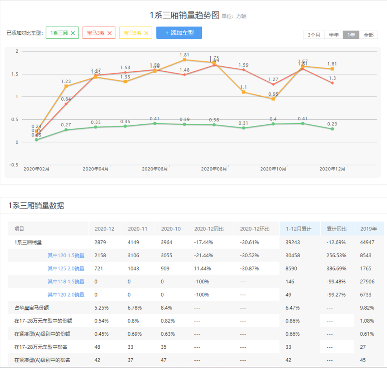Image resolution: width=387 pixels, height=368 pixels.
Task: Remove 宝马5系 tag with its X icon
Action: click(x=146, y=33)
